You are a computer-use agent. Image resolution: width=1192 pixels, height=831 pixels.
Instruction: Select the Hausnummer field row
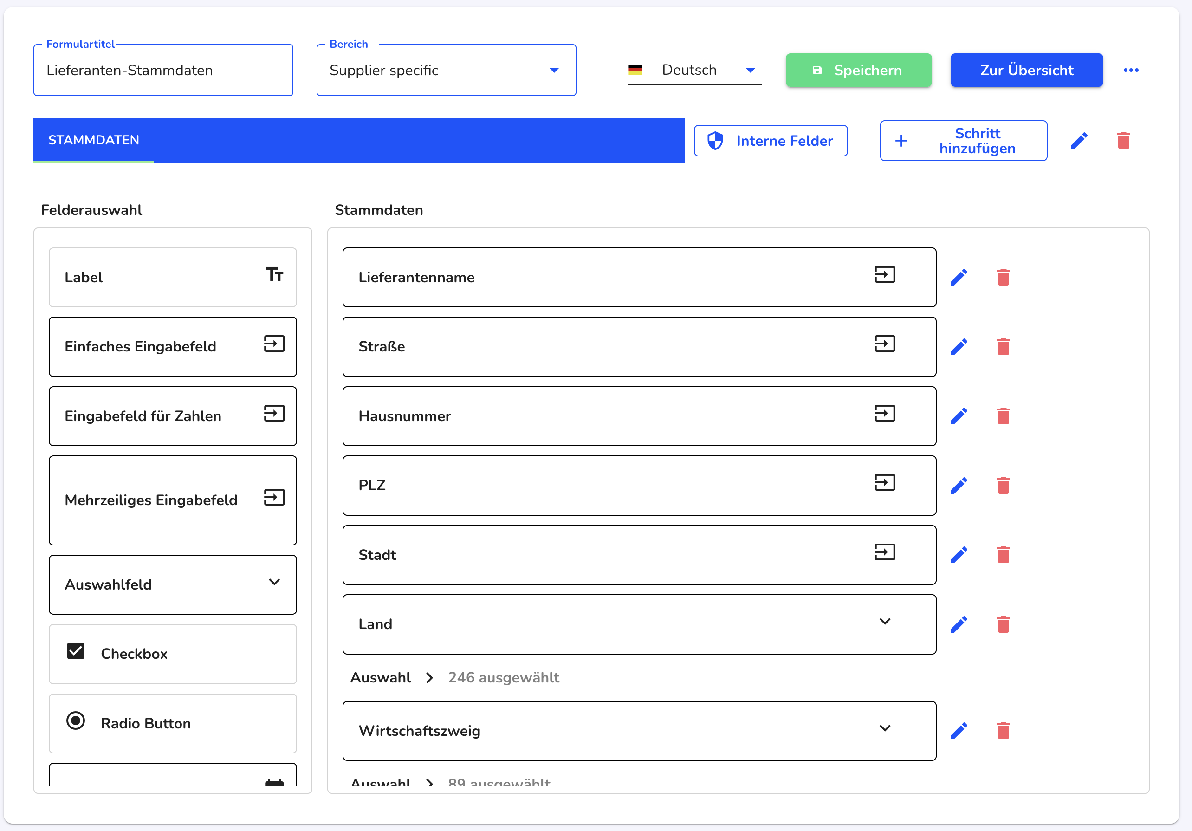639,416
